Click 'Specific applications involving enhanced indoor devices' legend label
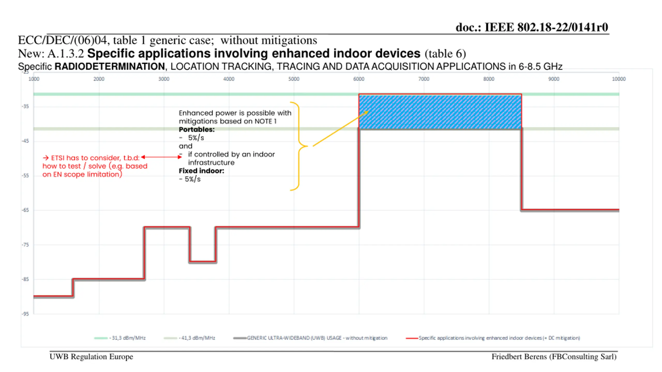The width and height of the screenshot is (662, 372). coord(499,338)
